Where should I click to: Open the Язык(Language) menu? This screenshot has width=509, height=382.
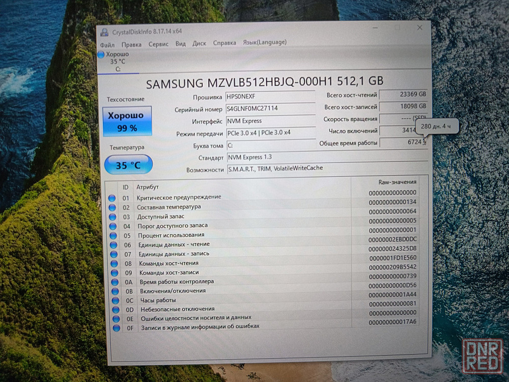click(265, 42)
